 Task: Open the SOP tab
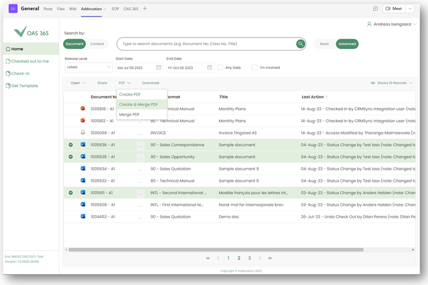(x=115, y=9)
